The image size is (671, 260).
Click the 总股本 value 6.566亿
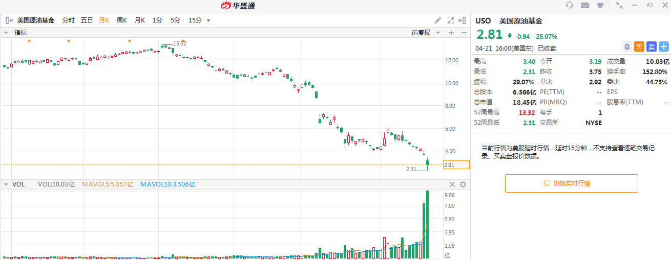[x=525, y=92]
